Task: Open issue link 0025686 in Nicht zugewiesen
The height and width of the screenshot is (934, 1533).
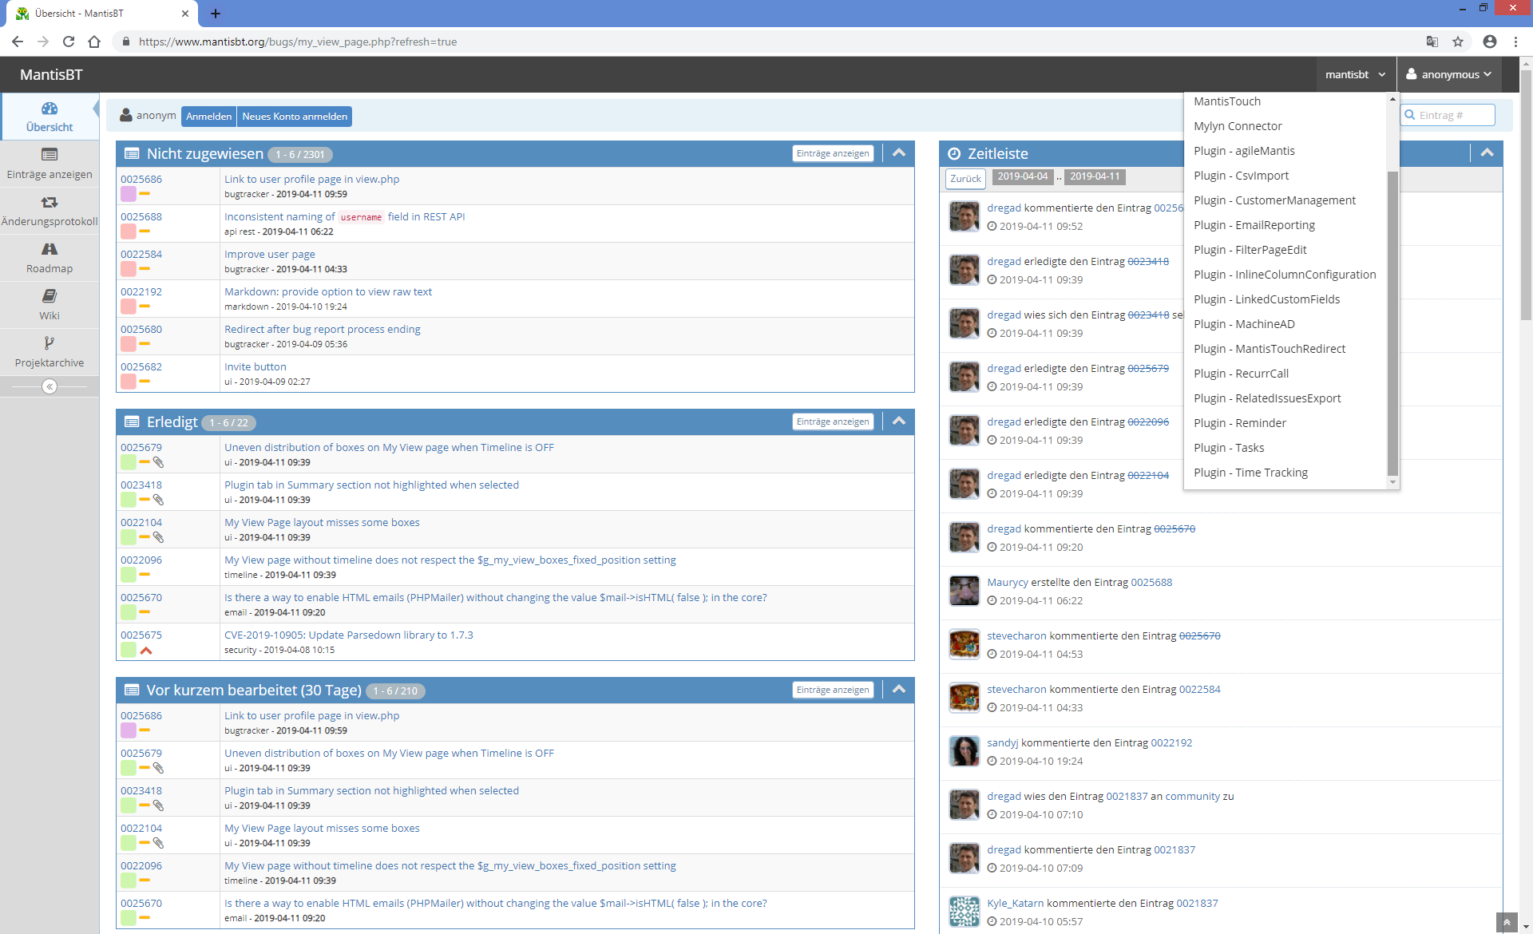Action: click(141, 179)
